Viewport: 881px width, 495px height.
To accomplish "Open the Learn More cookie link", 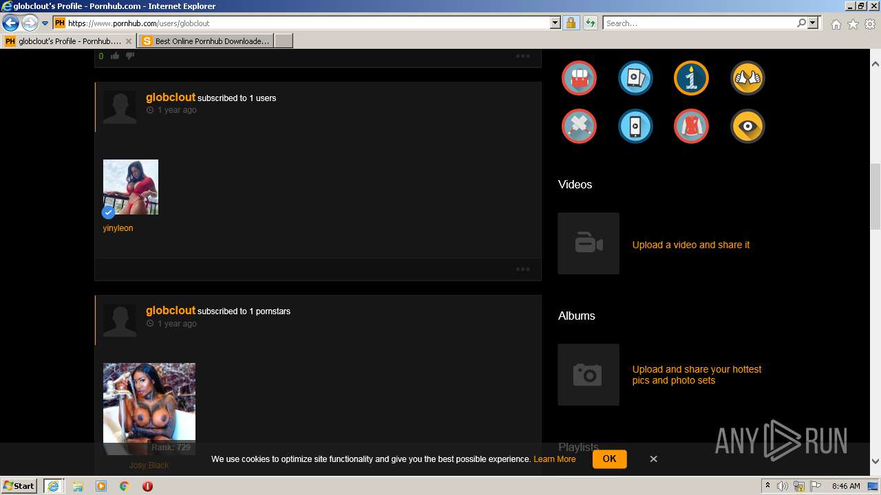I will click(555, 459).
